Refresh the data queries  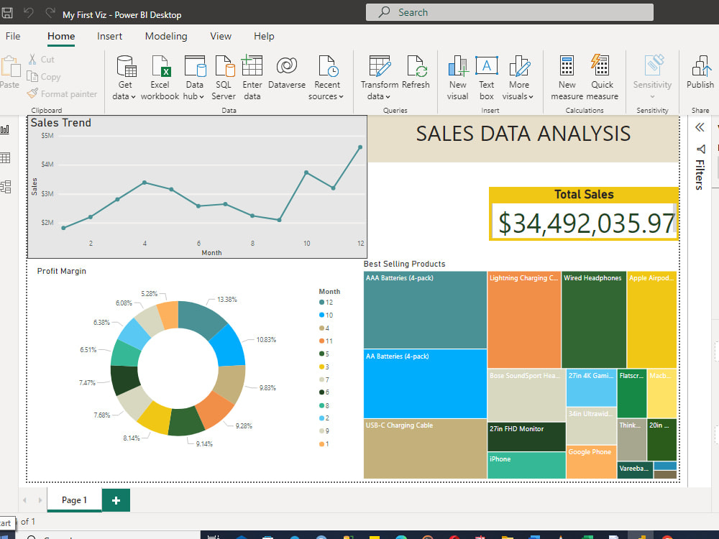pos(416,73)
